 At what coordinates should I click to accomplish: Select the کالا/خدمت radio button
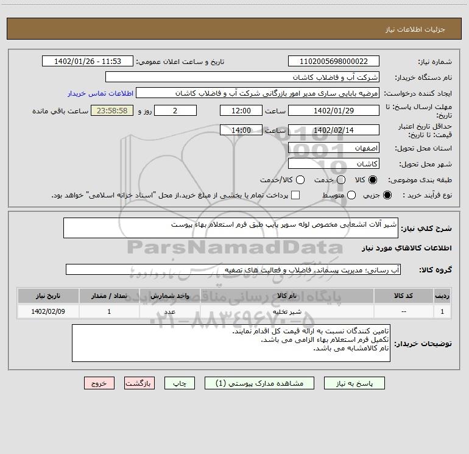[300, 180]
